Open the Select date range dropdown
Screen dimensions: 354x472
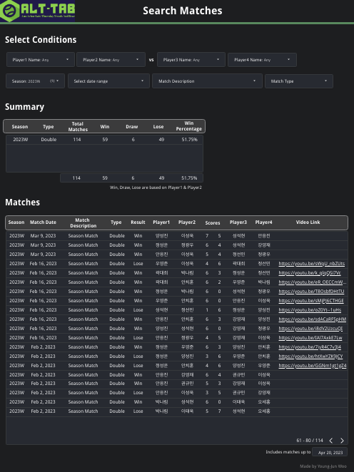(x=108, y=81)
